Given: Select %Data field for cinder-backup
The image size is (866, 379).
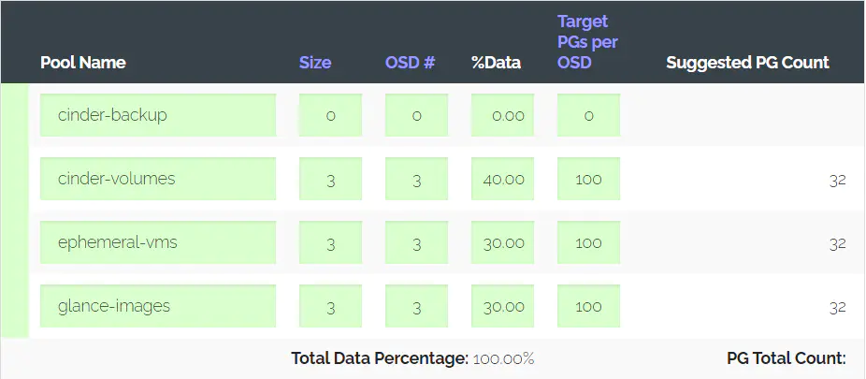Looking at the screenshot, I should click(502, 115).
